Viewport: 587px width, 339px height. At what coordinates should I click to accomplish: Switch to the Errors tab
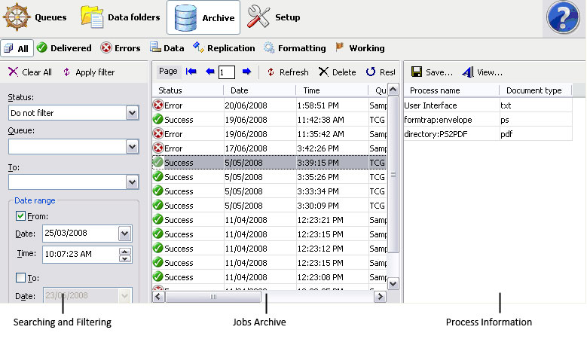121,48
